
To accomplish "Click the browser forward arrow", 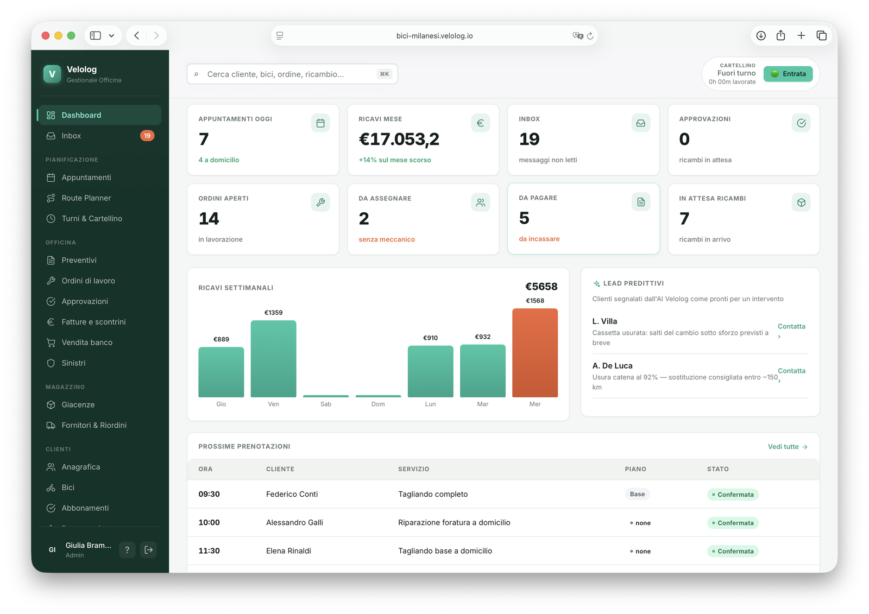I will [156, 36].
